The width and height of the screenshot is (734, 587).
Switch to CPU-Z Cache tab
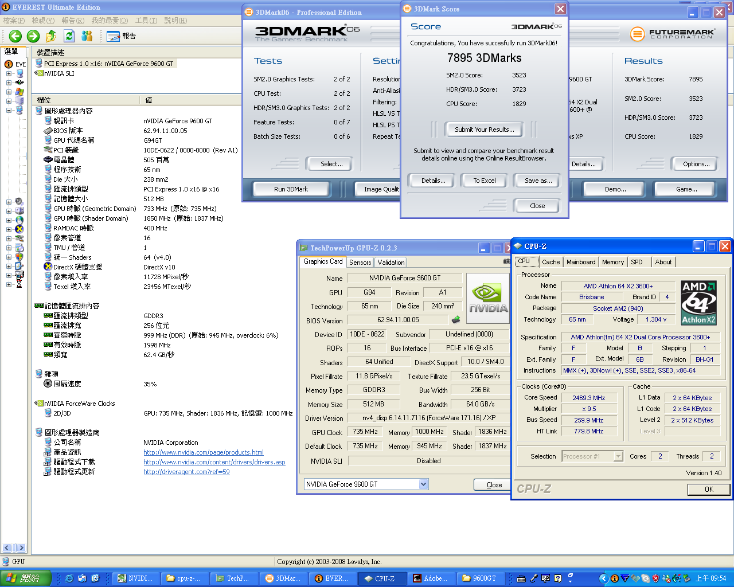551,262
